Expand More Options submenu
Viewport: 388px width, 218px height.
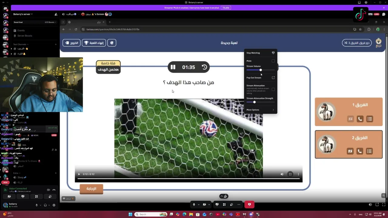pos(260,110)
